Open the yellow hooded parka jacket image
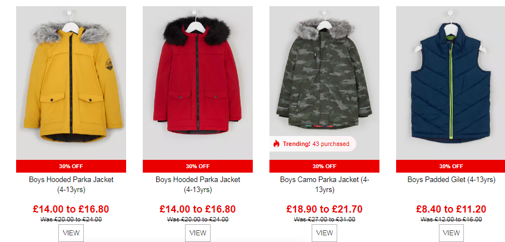This screenshot has height=242, width=505. point(71,83)
